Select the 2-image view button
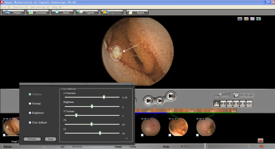275x149 pixels. click(x=223, y=104)
